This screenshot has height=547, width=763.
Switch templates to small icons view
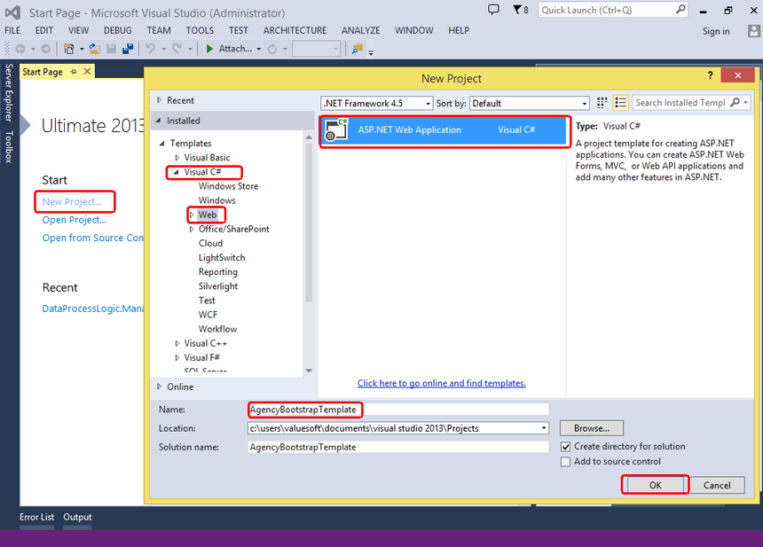point(602,103)
